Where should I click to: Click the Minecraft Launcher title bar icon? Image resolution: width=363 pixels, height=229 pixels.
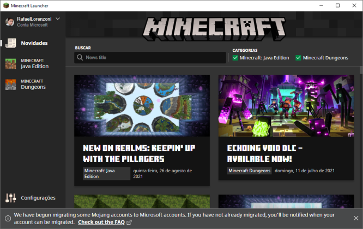pos(6,5)
